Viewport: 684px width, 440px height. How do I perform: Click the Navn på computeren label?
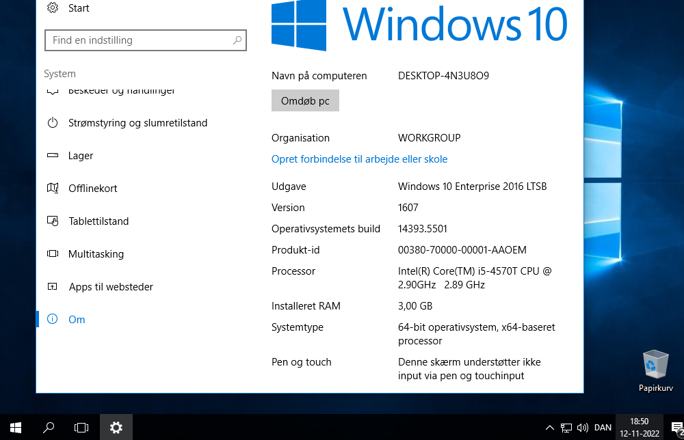tap(319, 76)
